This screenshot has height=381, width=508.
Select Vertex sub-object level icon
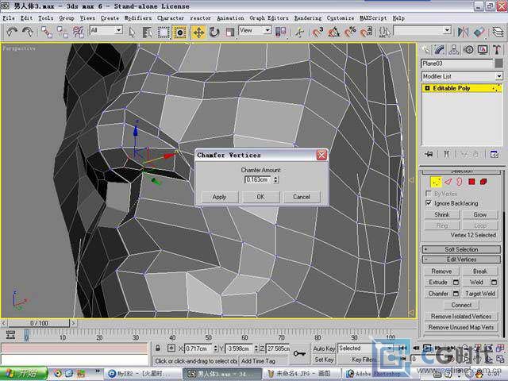pyautogui.click(x=436, y=182)
